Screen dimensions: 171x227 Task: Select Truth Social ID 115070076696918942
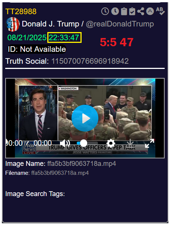click(90, 61)
